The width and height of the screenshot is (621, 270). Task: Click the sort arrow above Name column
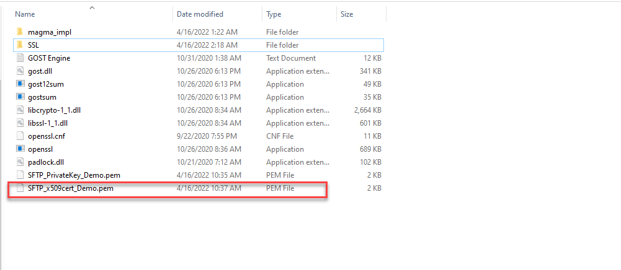(92, 7)
